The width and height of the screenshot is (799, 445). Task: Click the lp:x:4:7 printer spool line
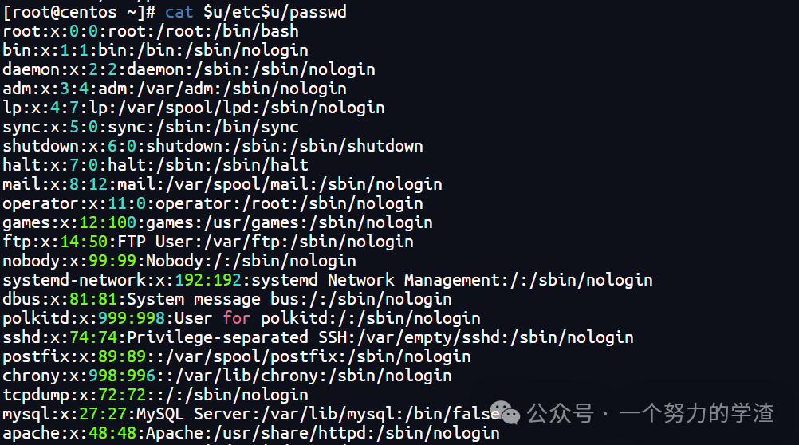tap(194, 108)
